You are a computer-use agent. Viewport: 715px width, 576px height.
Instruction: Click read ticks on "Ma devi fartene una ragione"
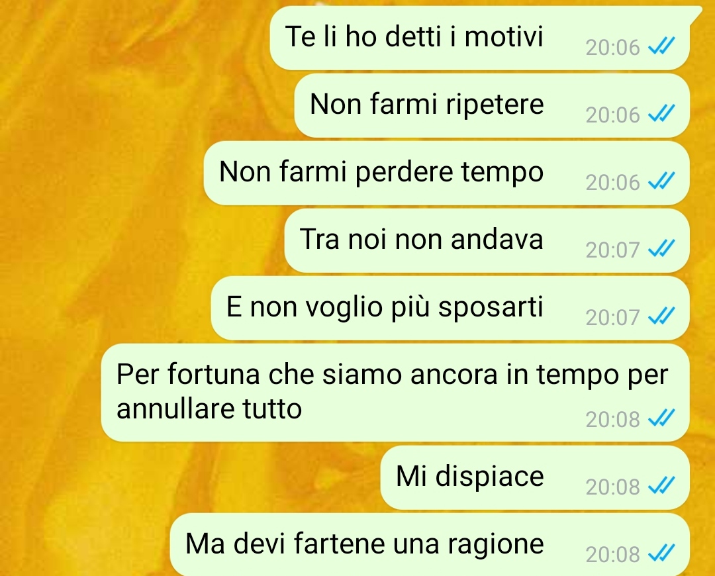pyautogui.click(x=661, y=553)
